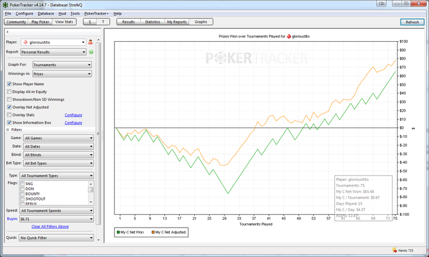The height and width of the screenshot is (257, 429).
Task: Click the sidebar scrollbar down arrow
Action: [x=99, y=240]
